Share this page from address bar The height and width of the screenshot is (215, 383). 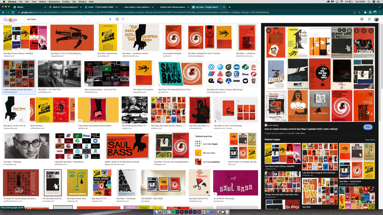(354, 13)
